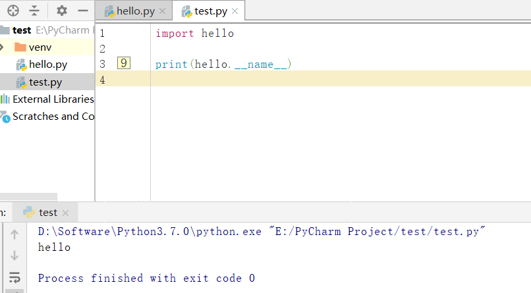Close the test.py editor tab
Image resolution: width=531 pixels, height=293 pixels.
pyautogui.click(x=235, y=11)
